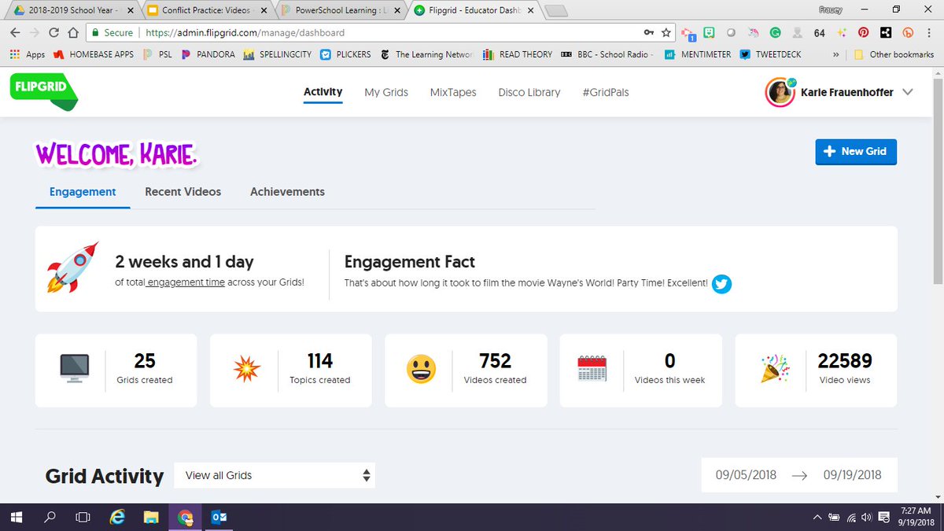The width and height of the screenshot is (944, 531).
Task: Click the 22589 Video views card
Action: click(816, 371)
